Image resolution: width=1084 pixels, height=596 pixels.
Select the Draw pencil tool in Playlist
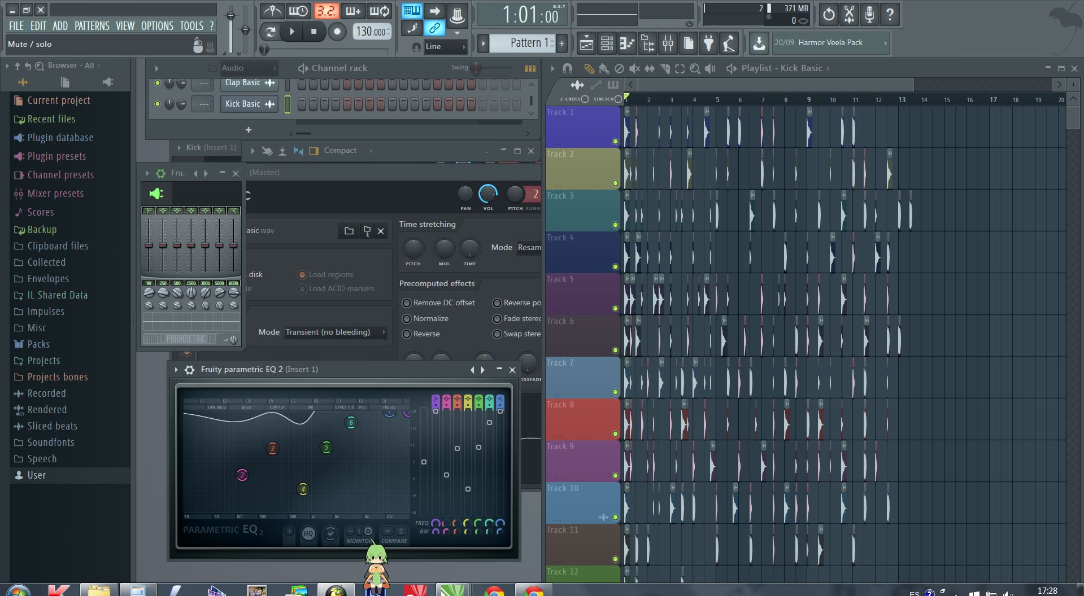pos(589,68)
